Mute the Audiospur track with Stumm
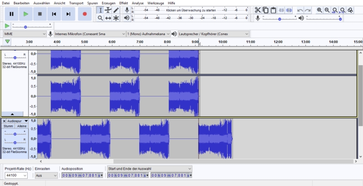The width and height of the screenshot is (363, 186). coord(8,126)
